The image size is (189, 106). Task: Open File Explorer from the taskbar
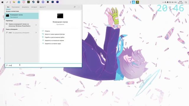14,2
